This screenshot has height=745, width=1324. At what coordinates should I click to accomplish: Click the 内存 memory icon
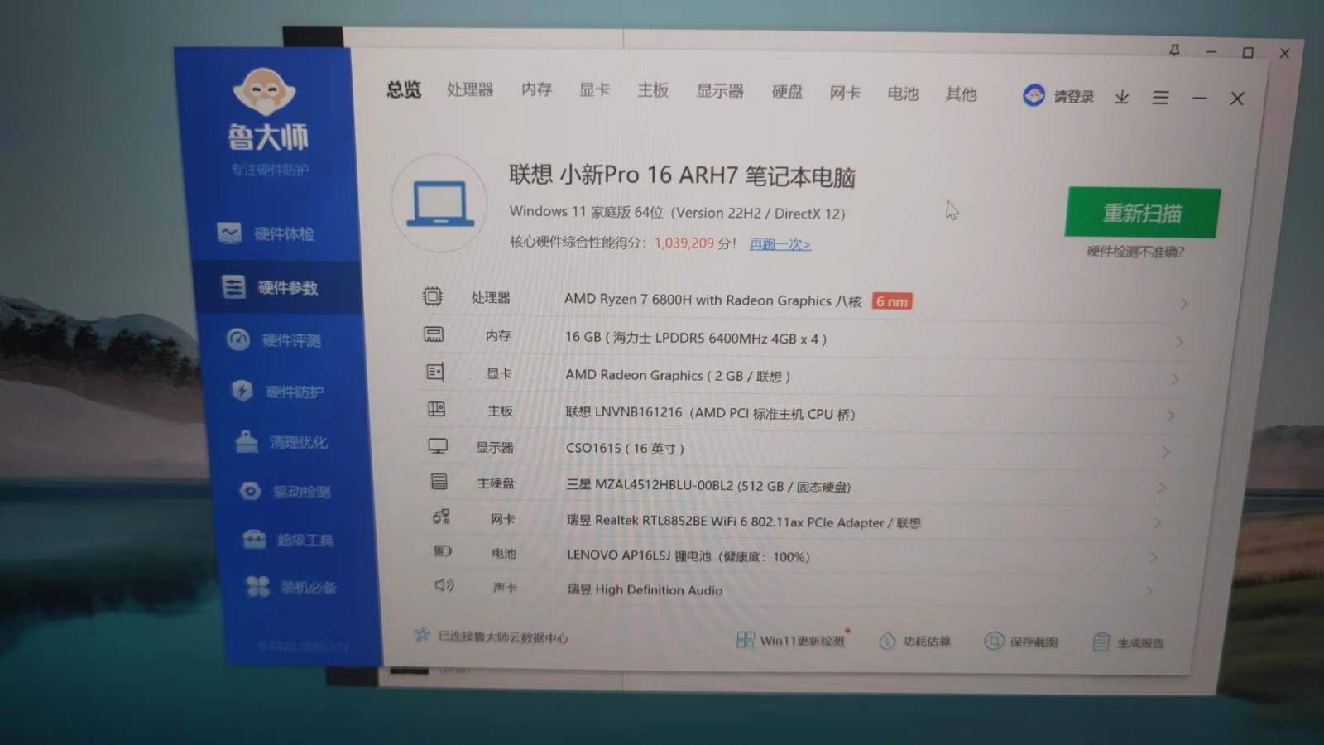(434, 334)
